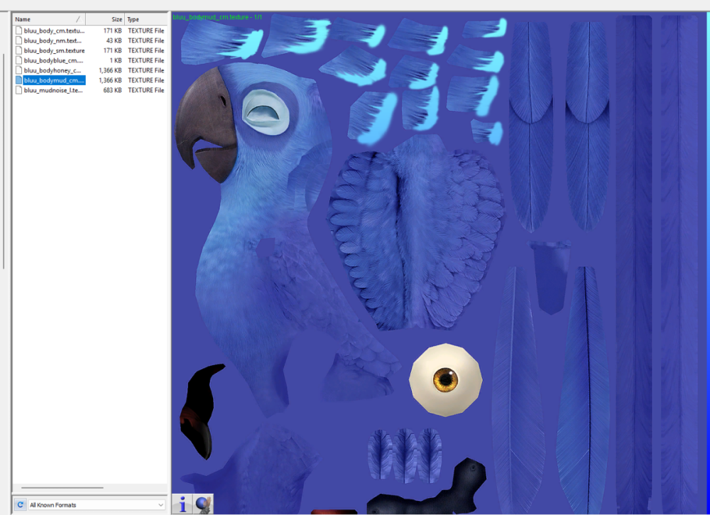710x515 pixels.
Task: Click the green bluu_bodymud_cm.texture - 1/1 overlay label
Action: click(217, 17)
